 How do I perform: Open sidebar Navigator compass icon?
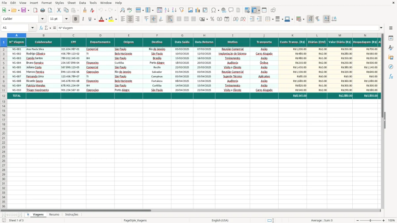391,67
